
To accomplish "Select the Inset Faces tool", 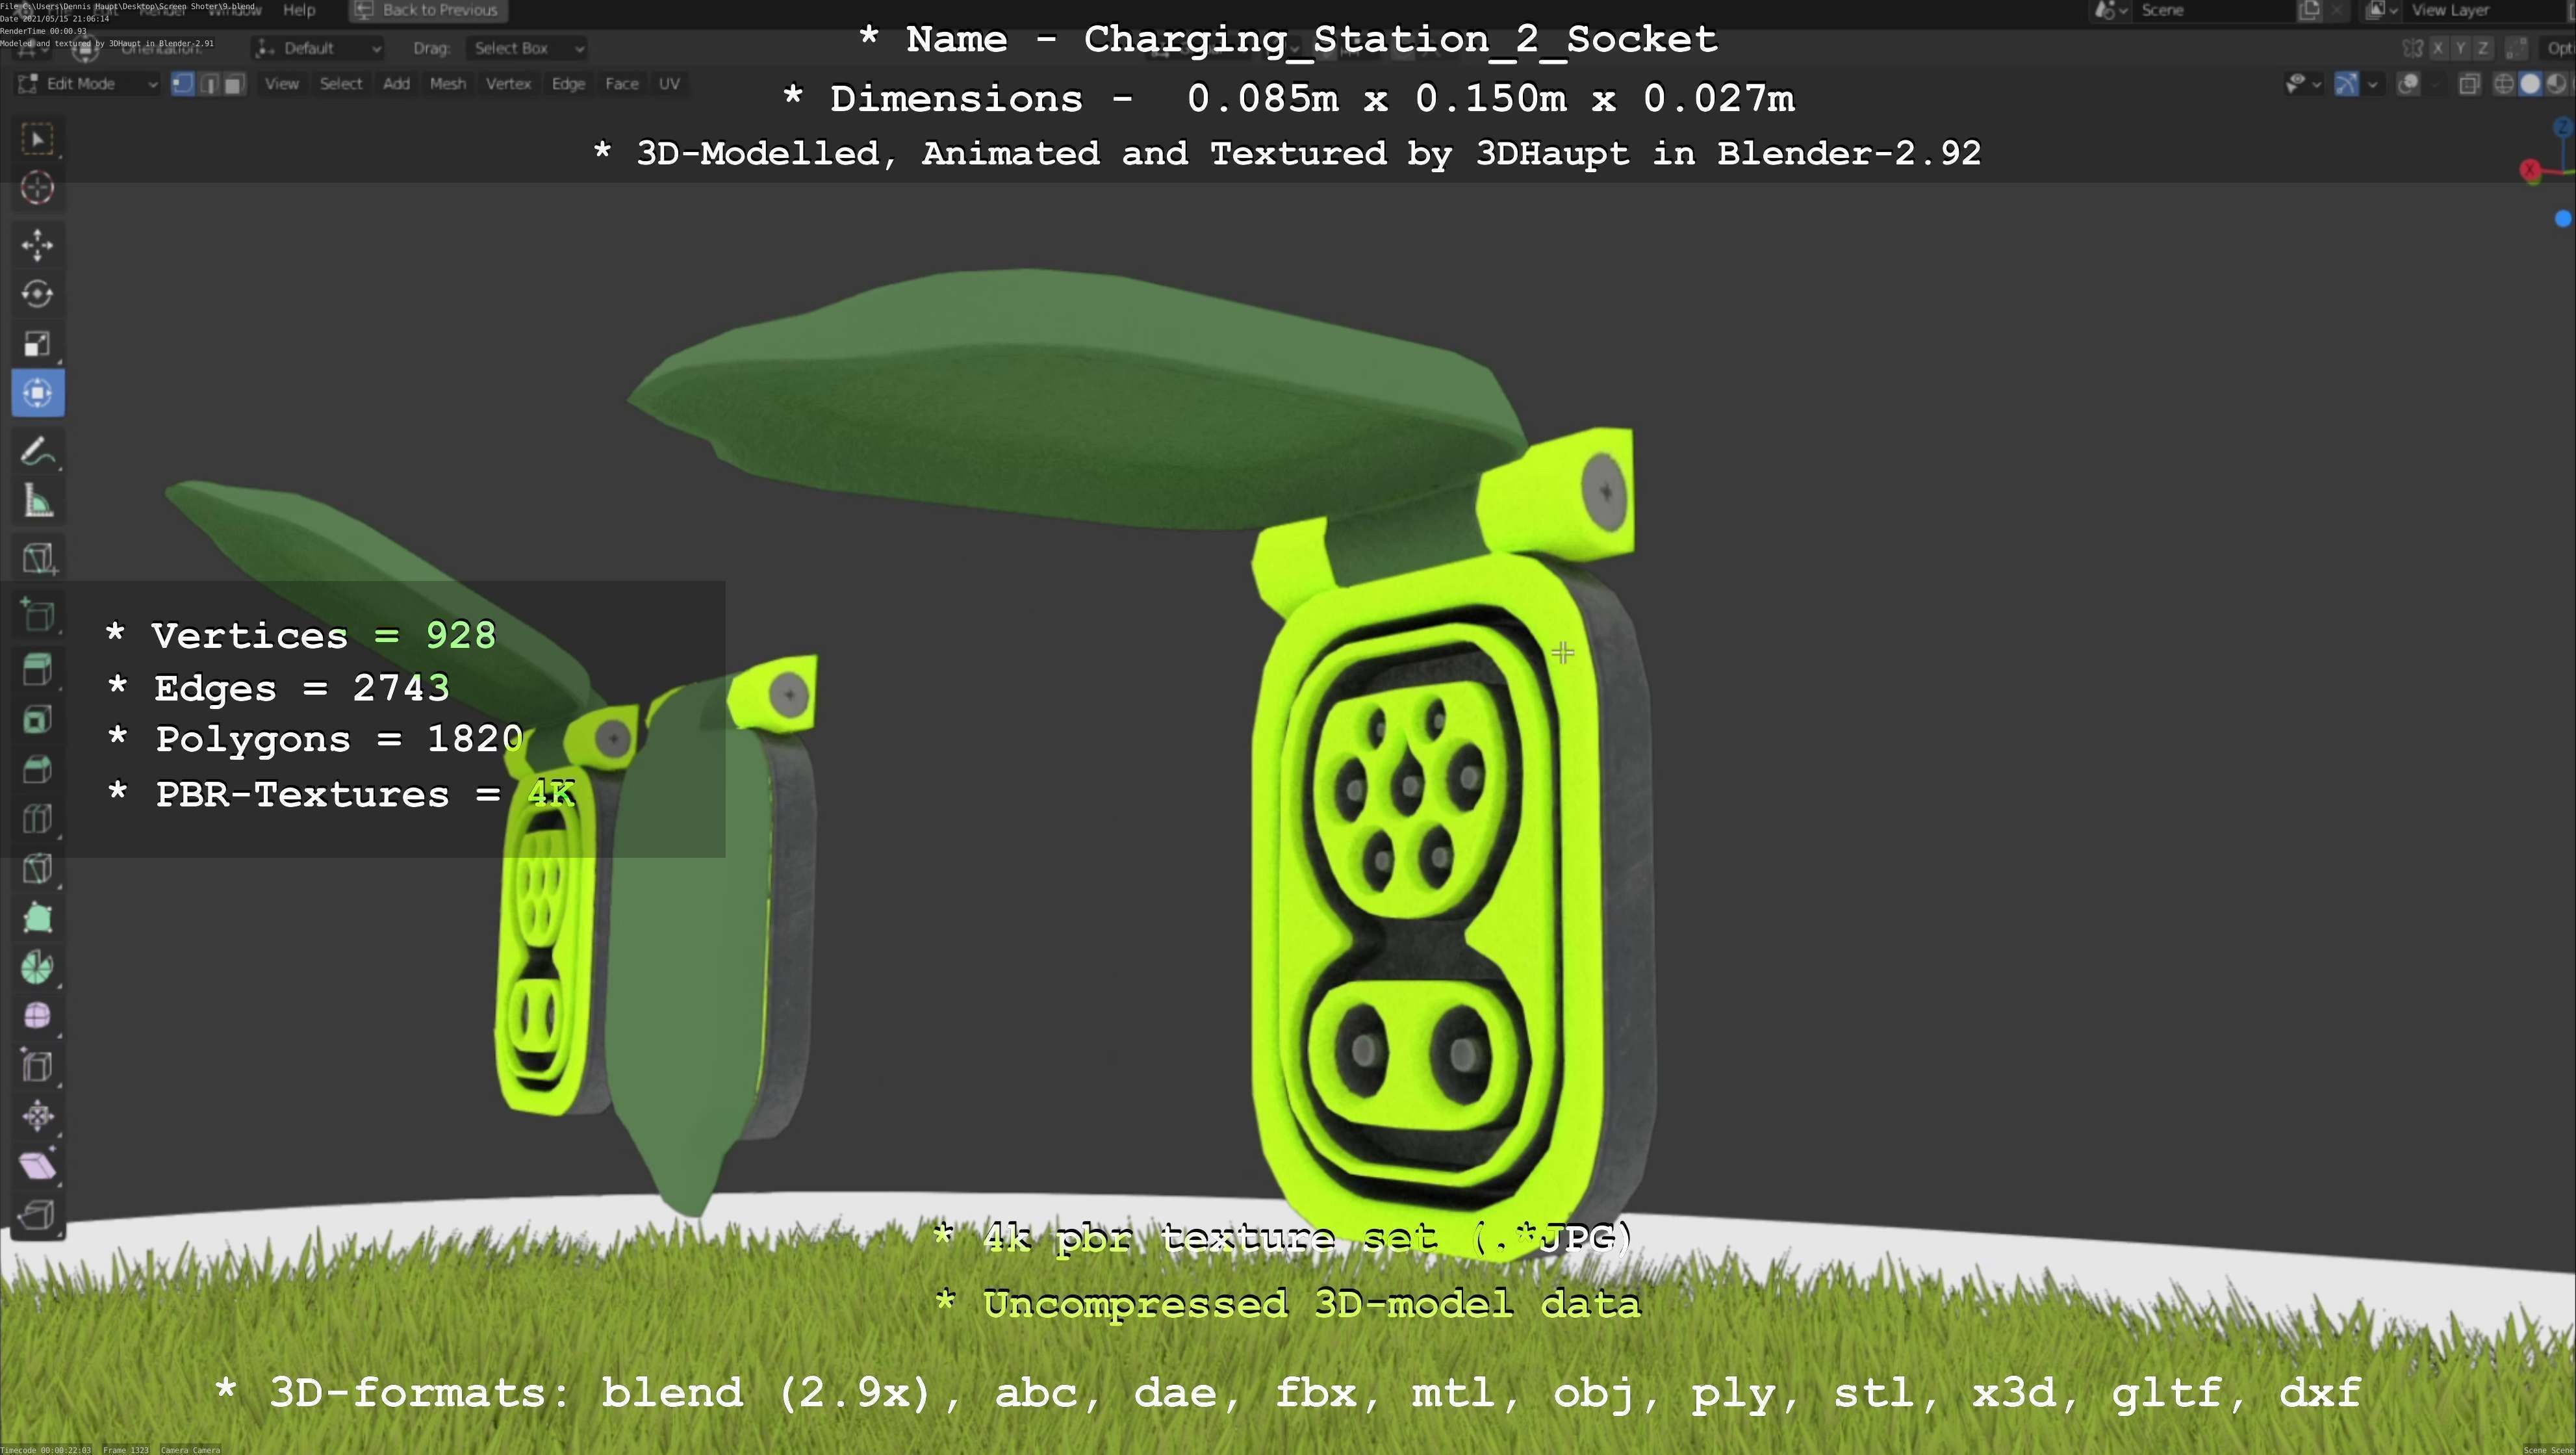I will pos(38,719).
